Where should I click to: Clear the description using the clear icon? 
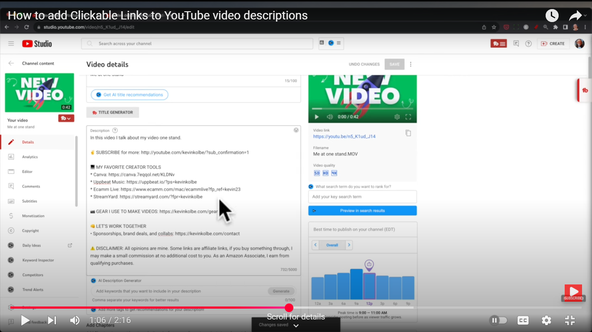(x=296, y=130)
